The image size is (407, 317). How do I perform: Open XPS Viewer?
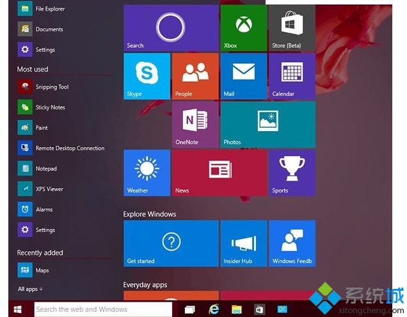[40, 189]
